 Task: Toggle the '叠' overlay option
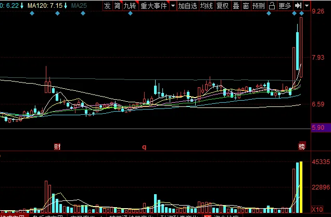[x=236, y=6]
